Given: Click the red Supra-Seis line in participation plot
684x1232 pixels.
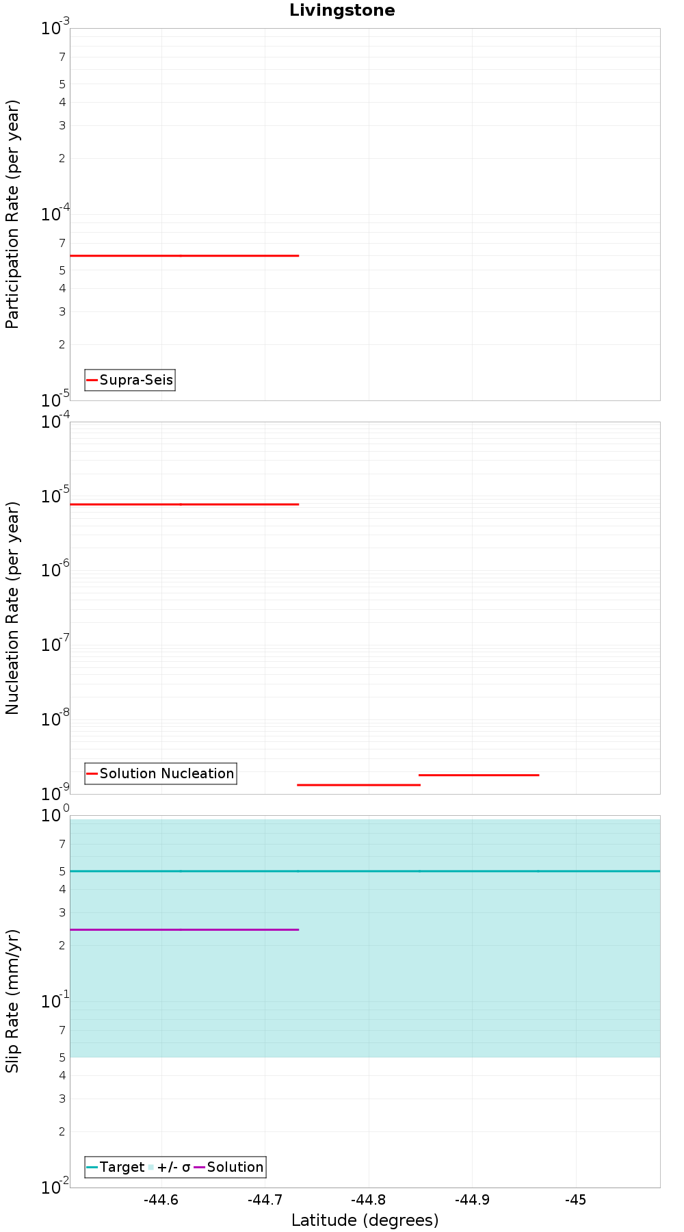Looking at the screenshot, I should pyautogui.click(x=185, y=255).
